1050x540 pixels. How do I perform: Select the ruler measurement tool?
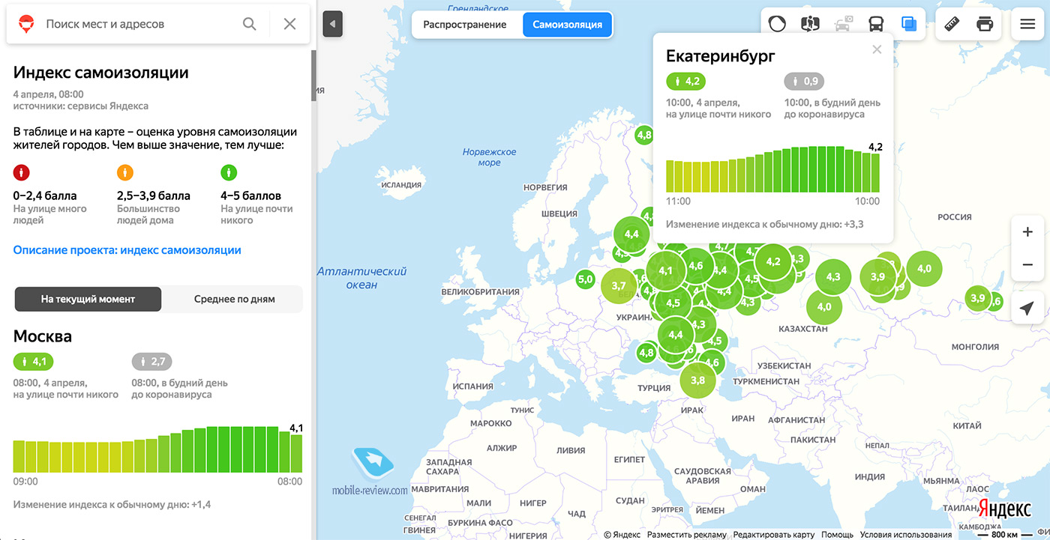click(x=952, y=24)
